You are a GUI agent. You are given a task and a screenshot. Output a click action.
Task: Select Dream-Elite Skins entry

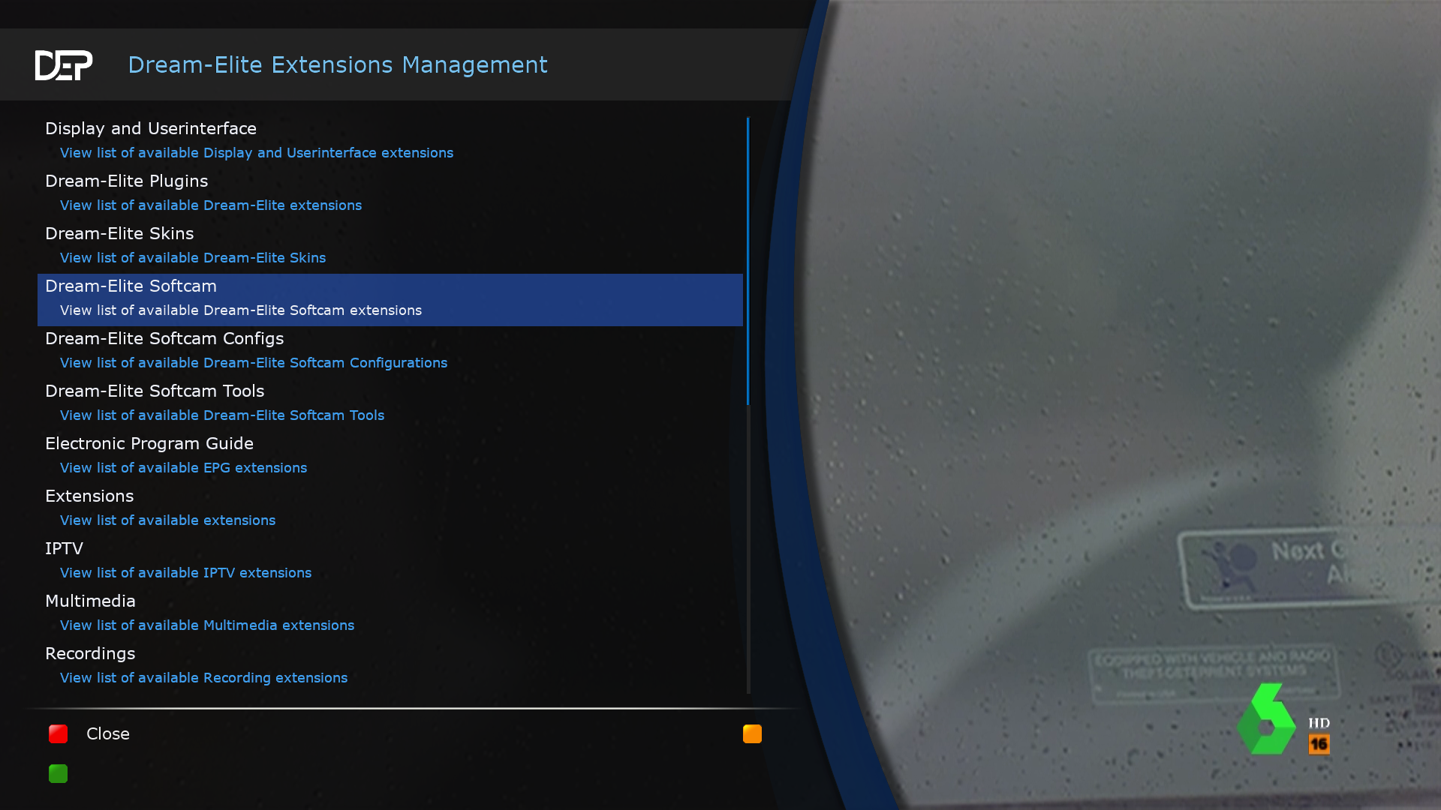pyautogui.click(x=119, y=233)
